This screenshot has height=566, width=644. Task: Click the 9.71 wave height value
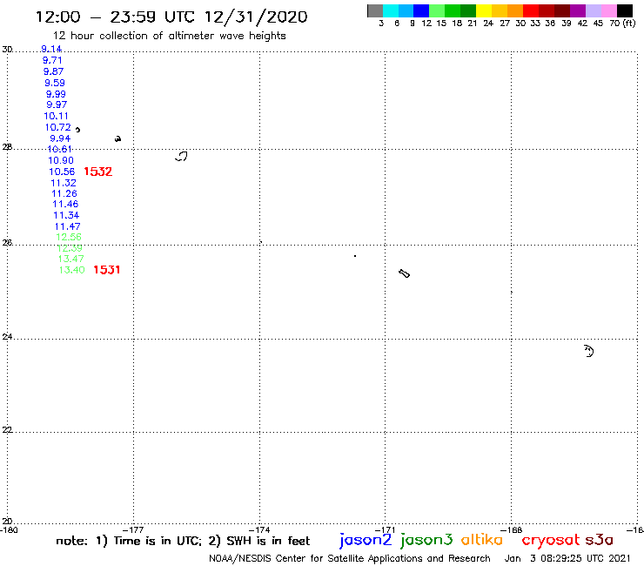click(x=52, y=60)
